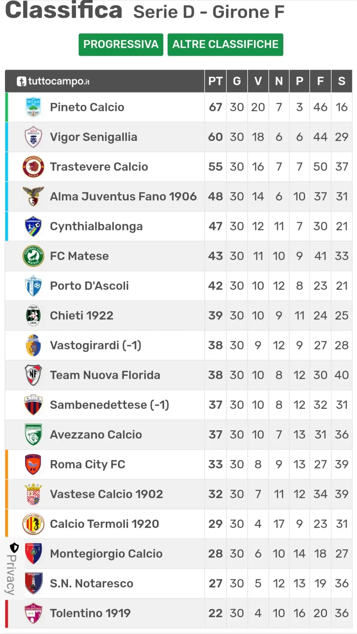Screen dimensions: 357x634
Task: Click the F goals-for column header
Action: [320, 81]
